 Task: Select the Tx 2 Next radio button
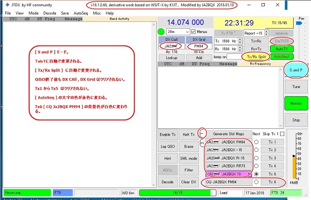tap(256, 150)
